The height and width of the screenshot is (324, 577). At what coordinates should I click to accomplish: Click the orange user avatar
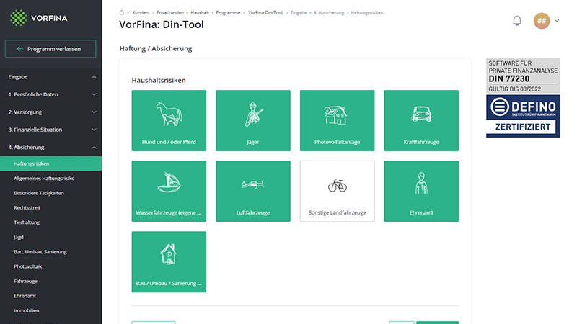(x=542, y=21)
